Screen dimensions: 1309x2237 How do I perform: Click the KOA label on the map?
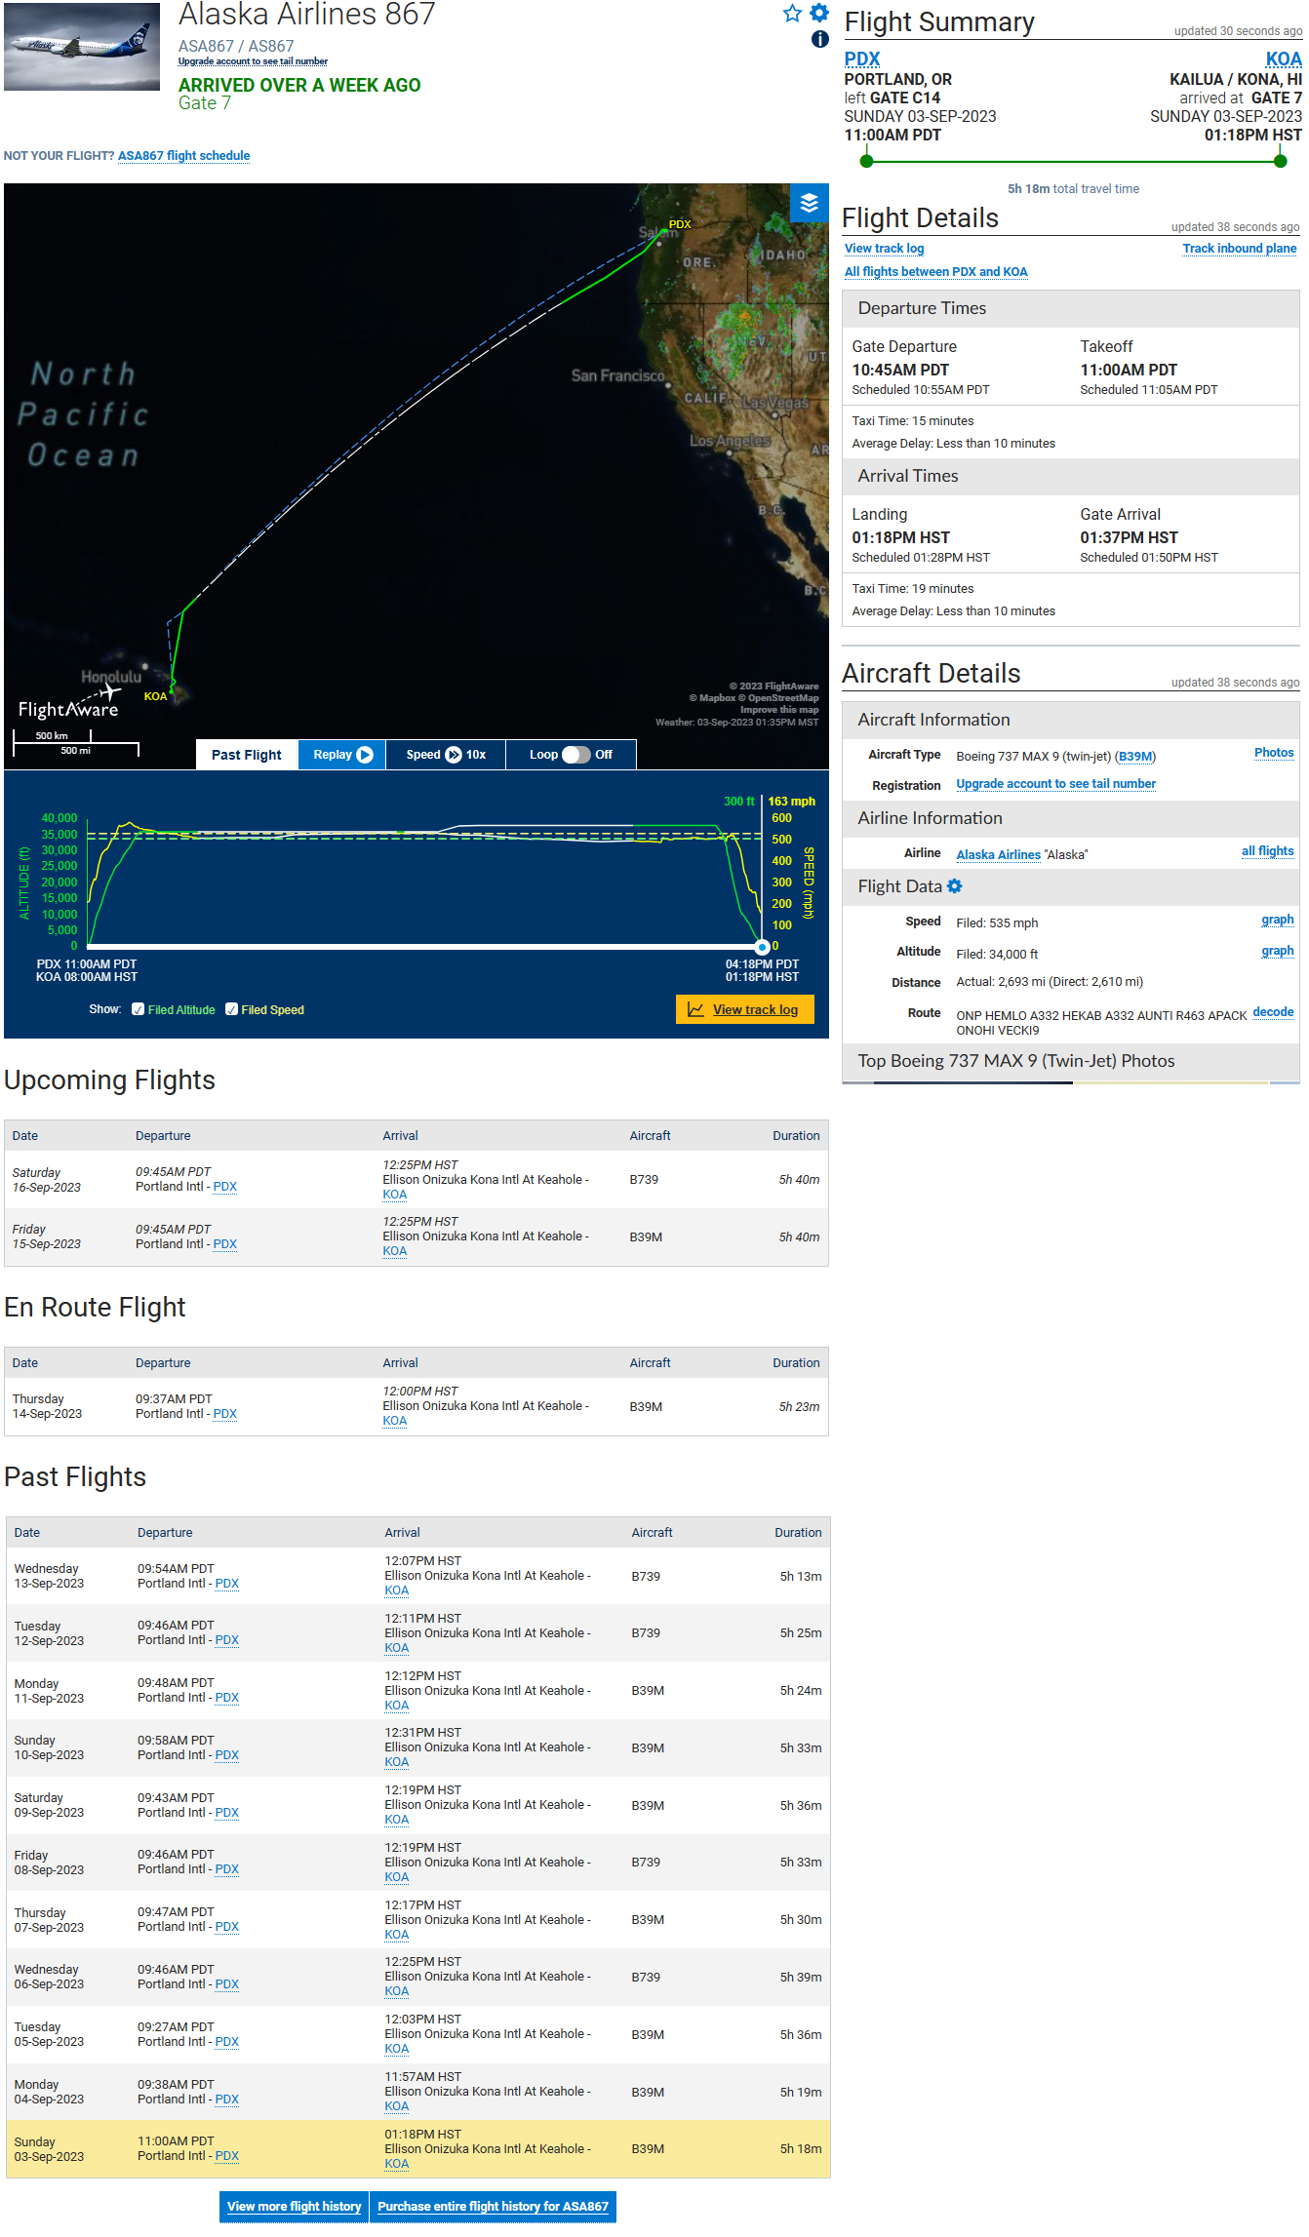coord(155,696)
